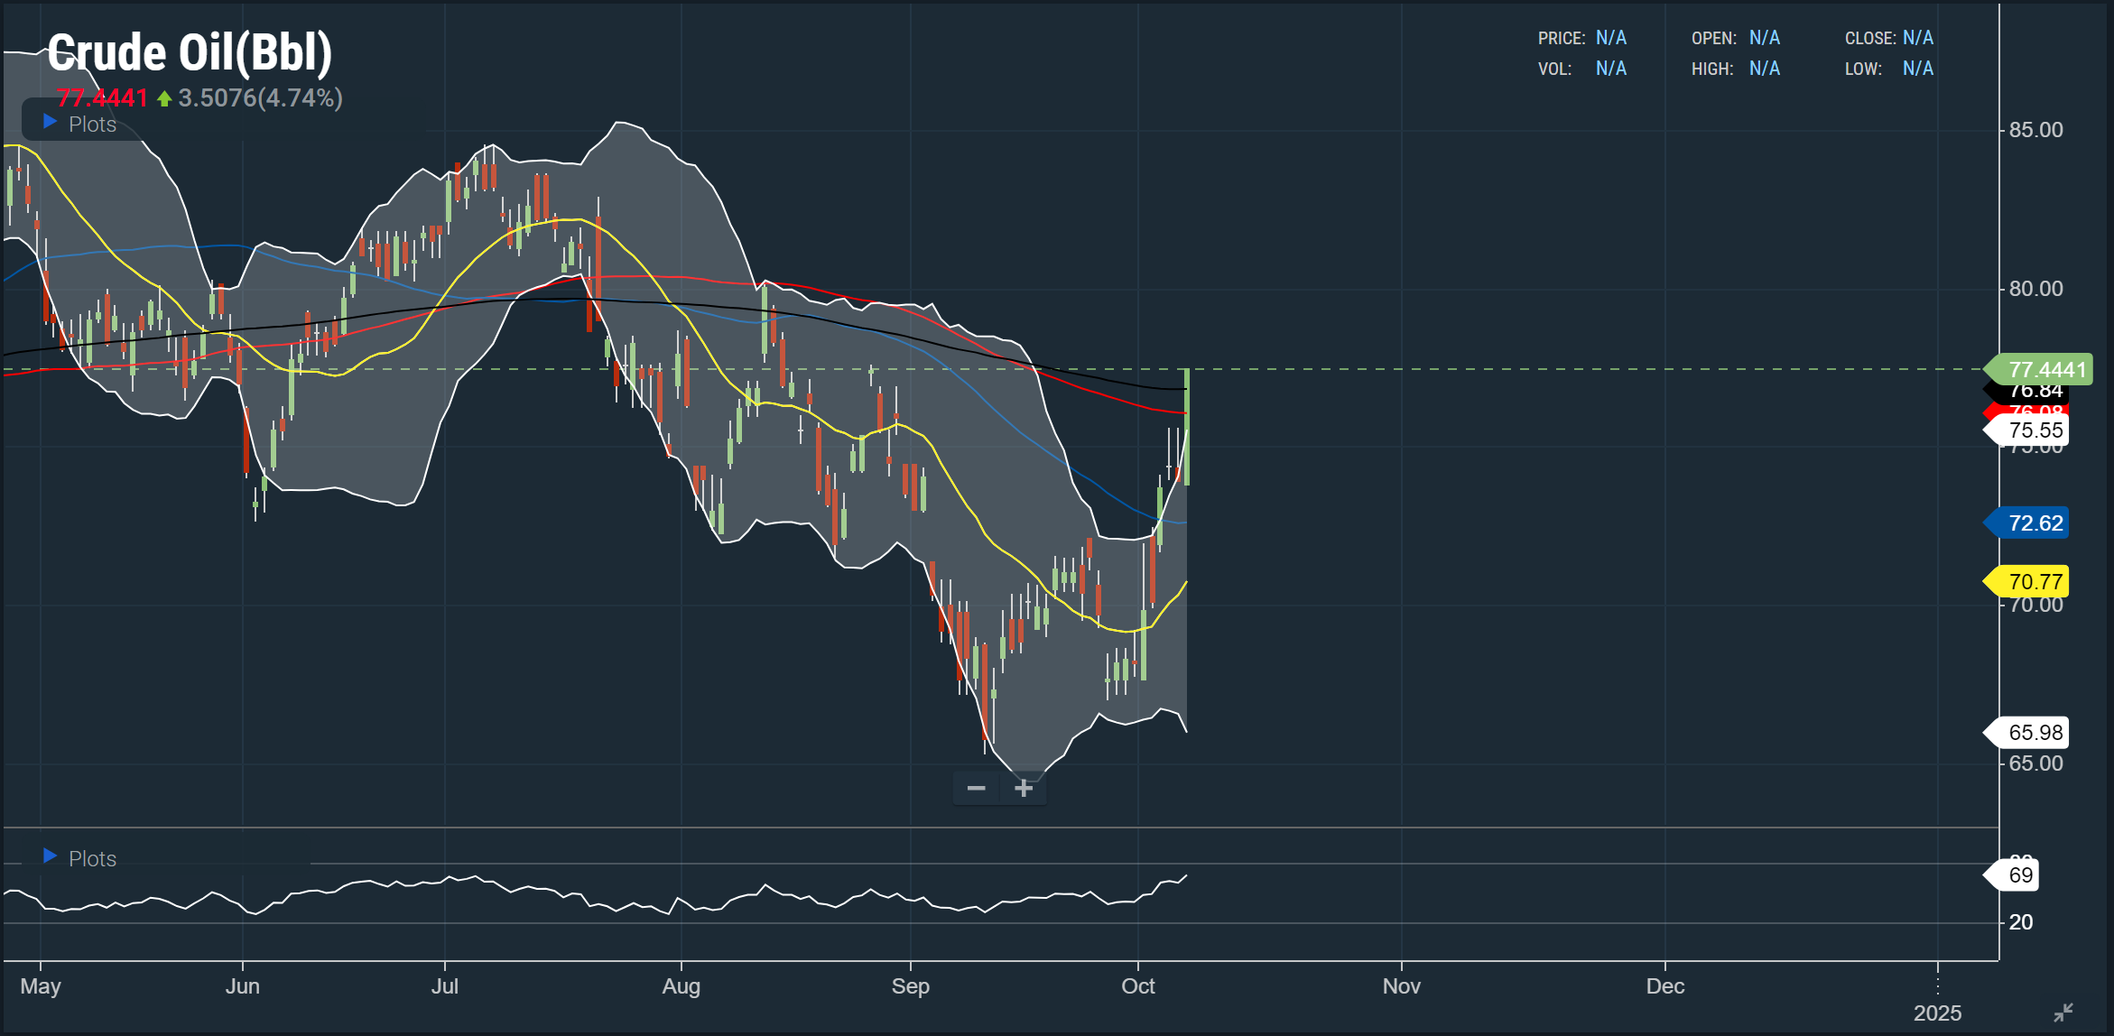Click the 85.00 price axis label
Viewport: 2114px width, 1036px height.
point(2035,130)
